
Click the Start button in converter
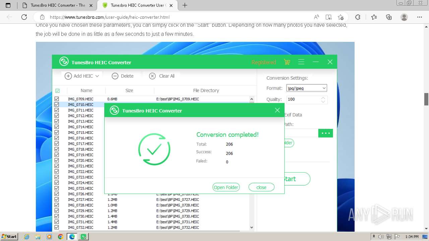(297, 179)
